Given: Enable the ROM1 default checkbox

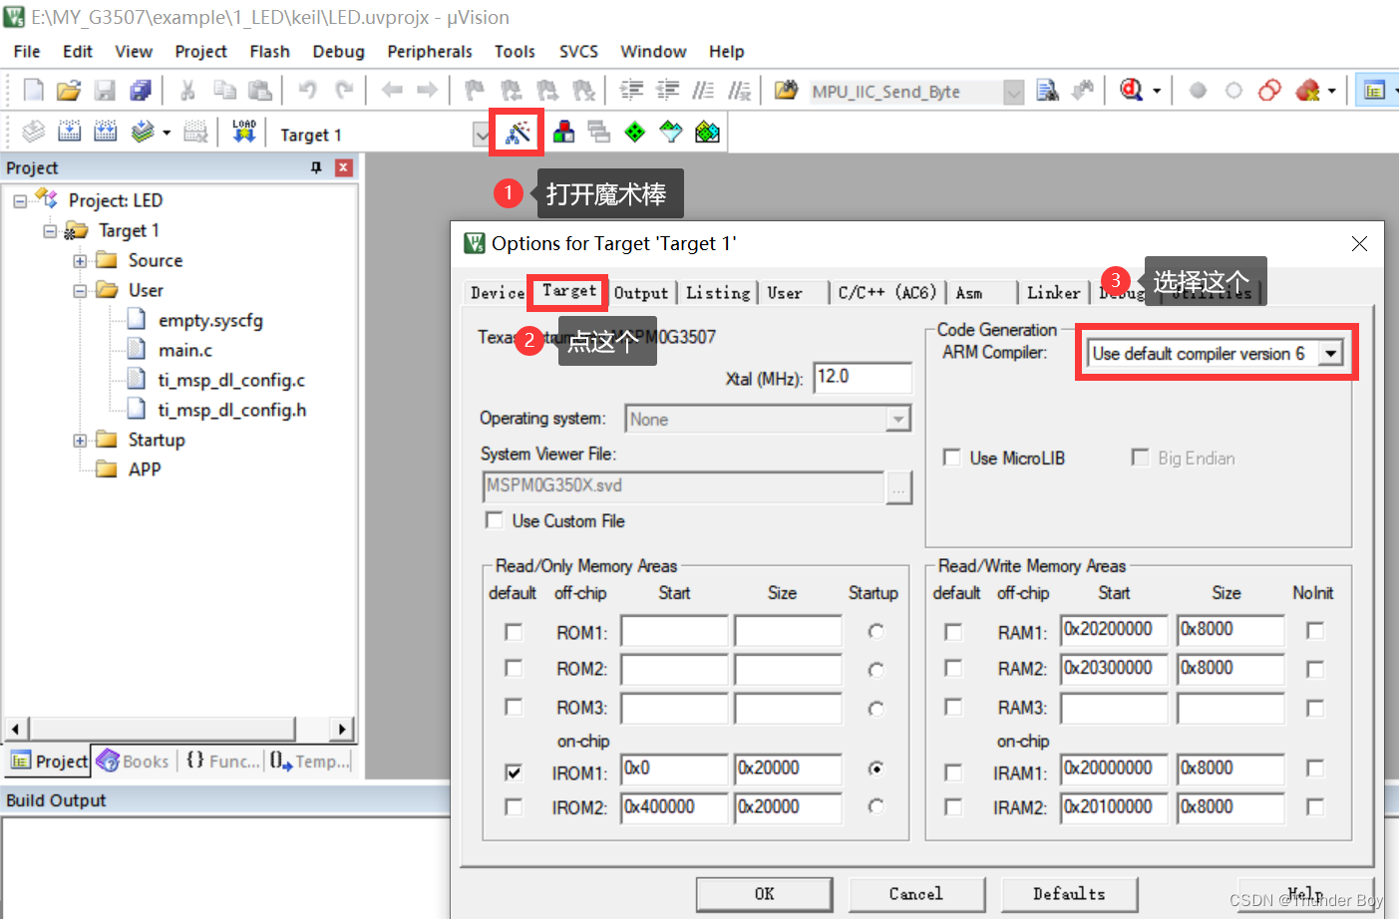Looking at the screenshot, I should (x=514, y=632).
